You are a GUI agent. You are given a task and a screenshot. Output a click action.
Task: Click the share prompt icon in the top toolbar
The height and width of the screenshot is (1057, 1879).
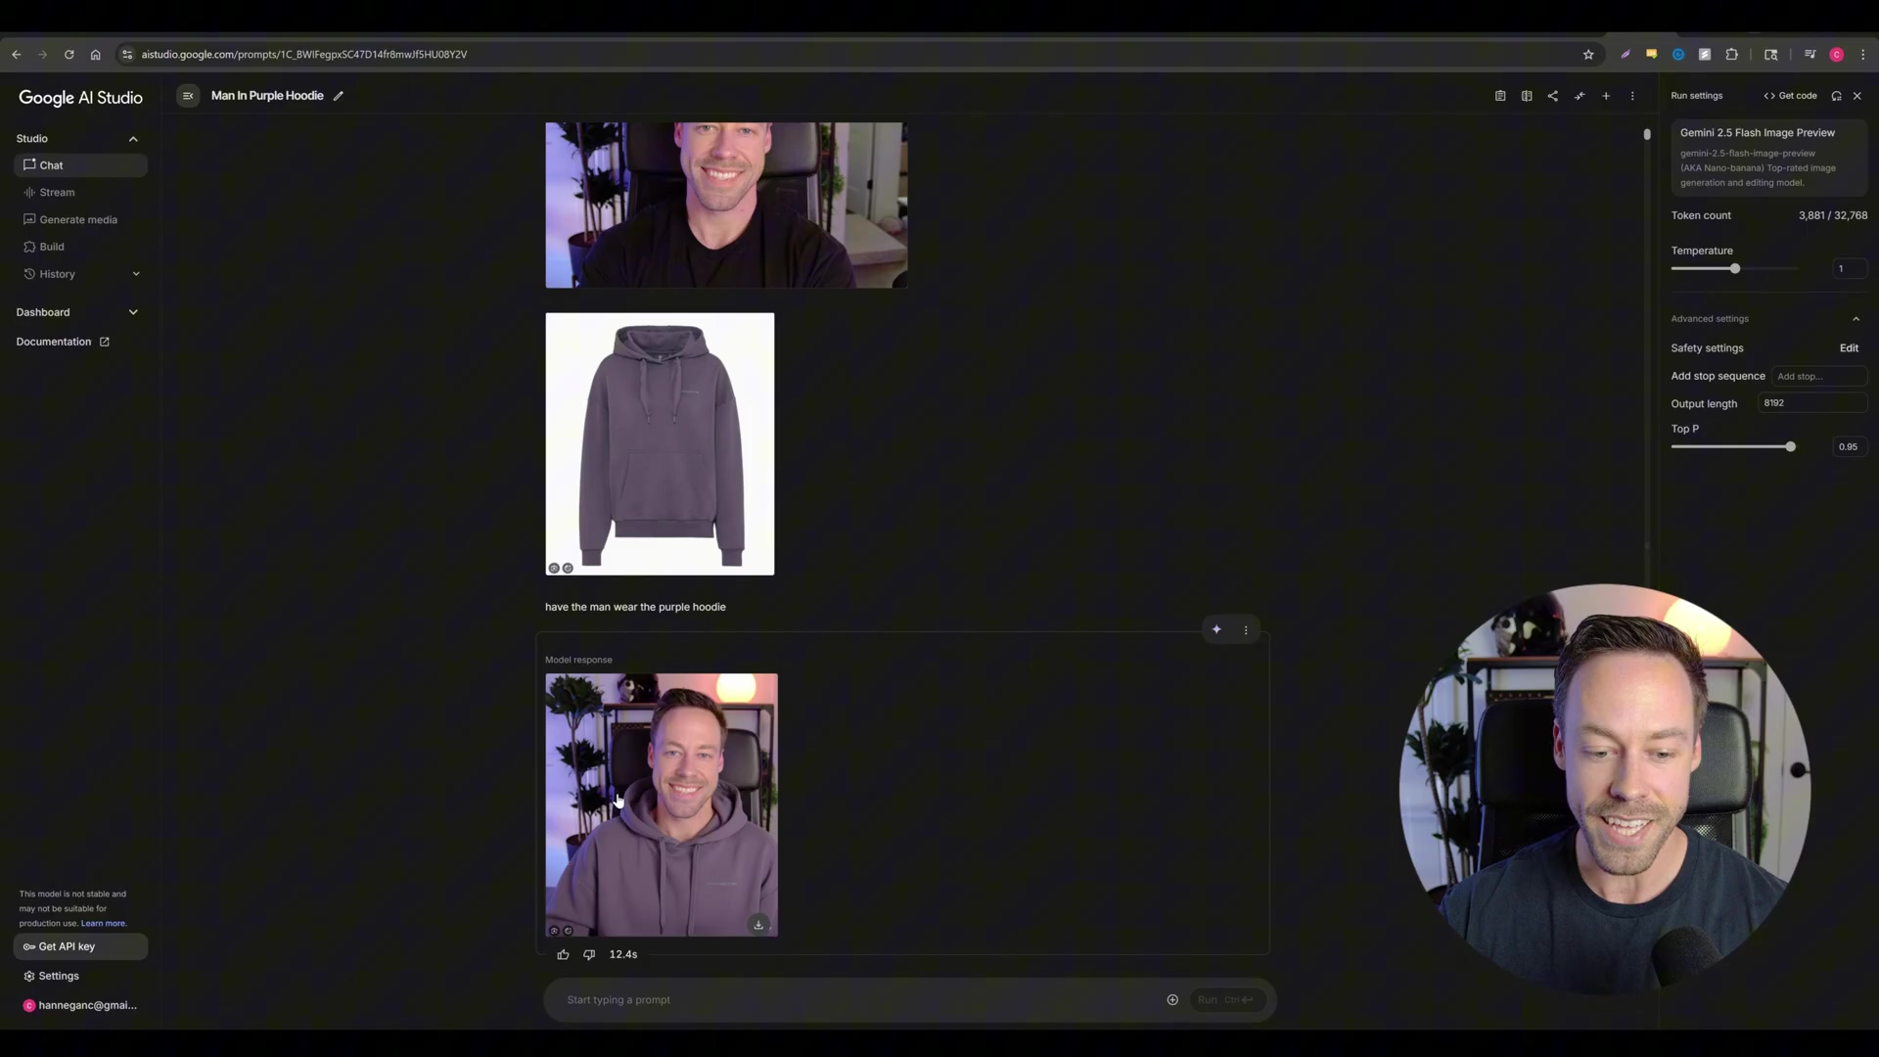[x=1553, y=96]
